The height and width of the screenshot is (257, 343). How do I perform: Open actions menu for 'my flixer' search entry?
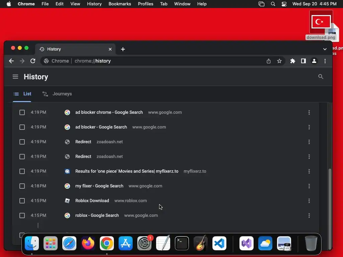(309, 186)
